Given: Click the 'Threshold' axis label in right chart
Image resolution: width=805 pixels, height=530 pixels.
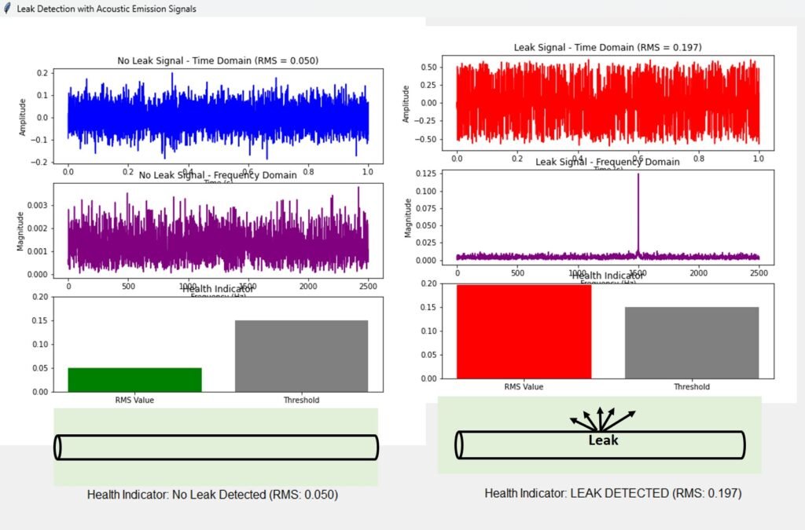Looking at the screenshot, I should [691, 387].
